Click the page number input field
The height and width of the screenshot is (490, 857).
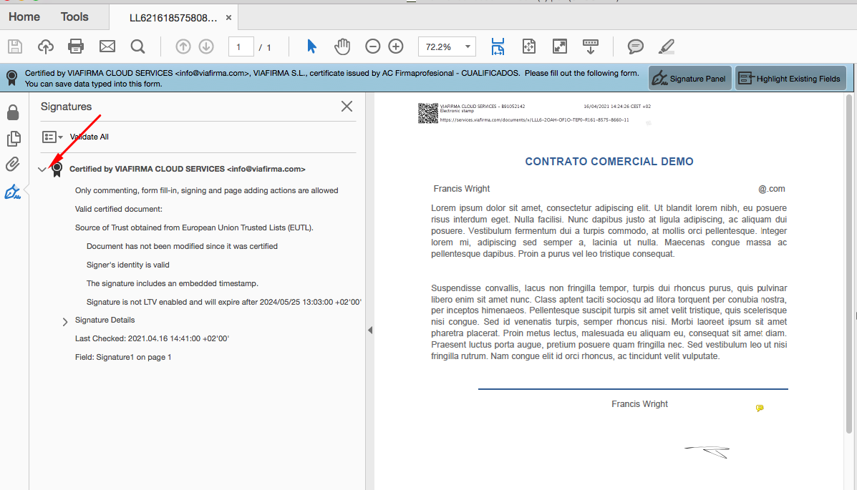pos(241,47)
